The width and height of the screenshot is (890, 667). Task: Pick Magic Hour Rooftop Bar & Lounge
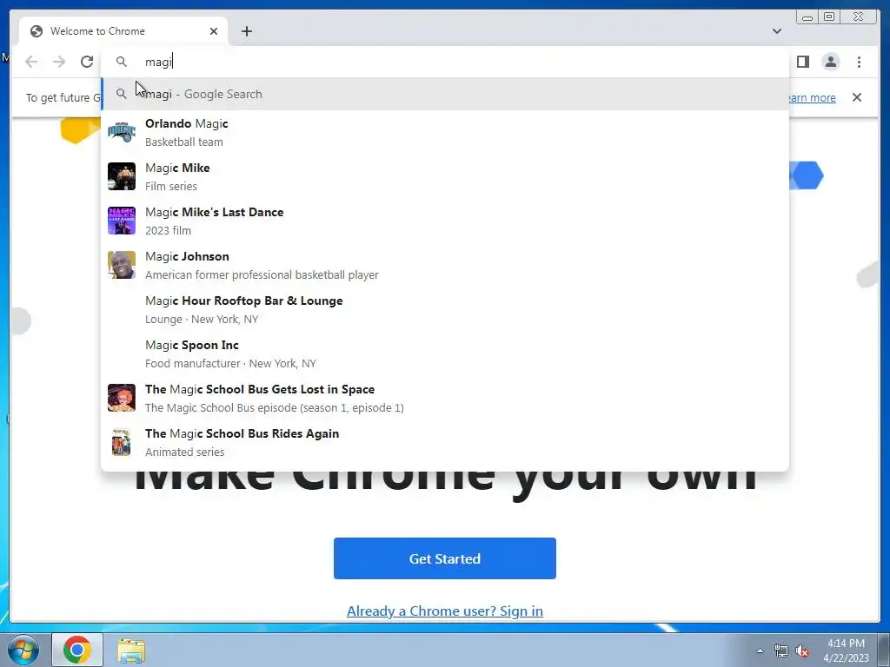click(x=445, y=309)
